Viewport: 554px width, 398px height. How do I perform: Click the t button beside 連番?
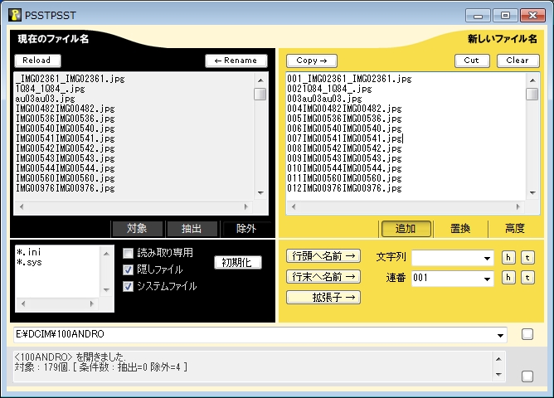pos(527,278)
